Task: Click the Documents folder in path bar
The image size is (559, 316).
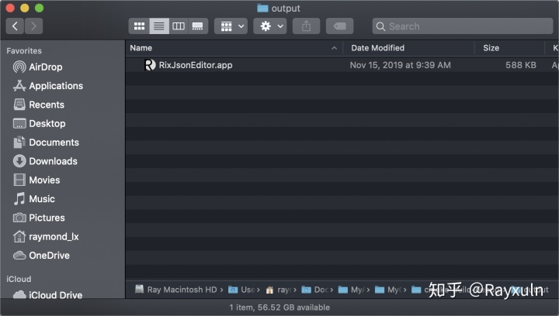Action: [x=314, y=290]
